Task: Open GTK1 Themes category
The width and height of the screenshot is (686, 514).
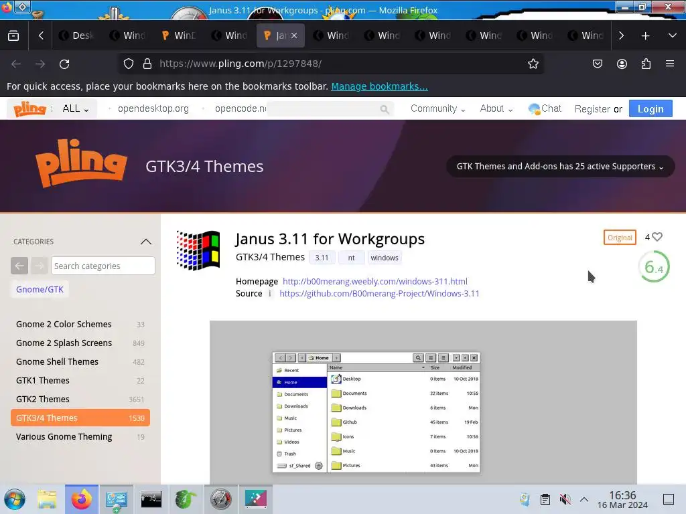Action: 80,381
